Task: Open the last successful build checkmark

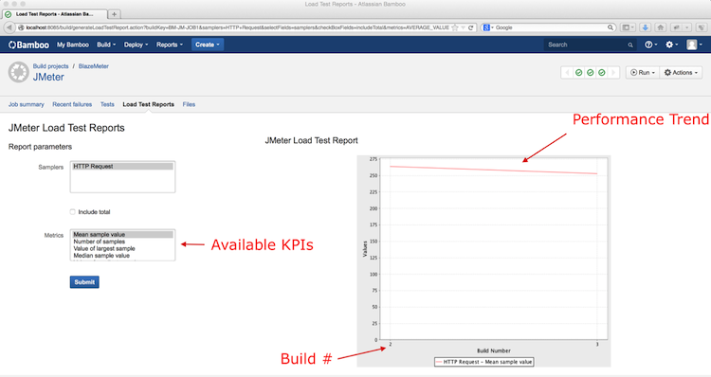Action: click(602, 73)
